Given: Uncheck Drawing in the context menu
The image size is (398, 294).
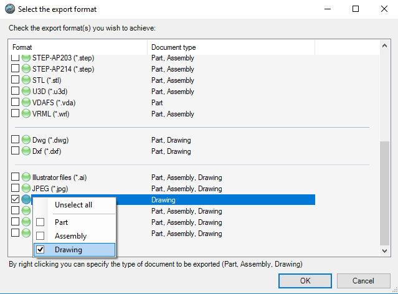Looking at the screenshot, I should pyautogui.click(x=68, y=250).
